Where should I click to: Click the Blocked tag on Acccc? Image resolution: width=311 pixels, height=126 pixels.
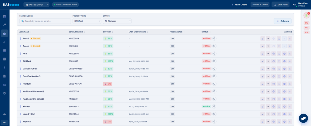(x=36, y=46)
